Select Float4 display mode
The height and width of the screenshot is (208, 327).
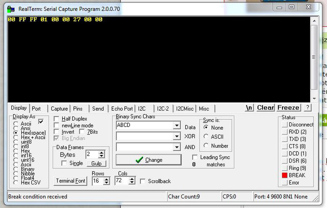pyautogui.click(x=16, y=178)
